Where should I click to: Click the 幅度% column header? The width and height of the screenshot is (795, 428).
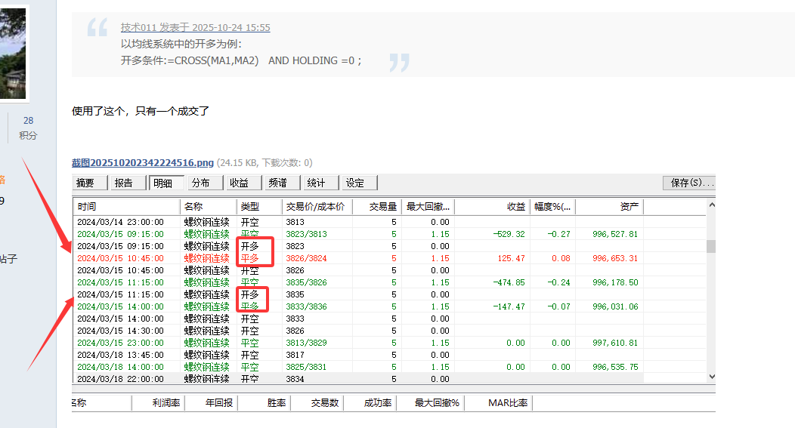tap(552, 207)
